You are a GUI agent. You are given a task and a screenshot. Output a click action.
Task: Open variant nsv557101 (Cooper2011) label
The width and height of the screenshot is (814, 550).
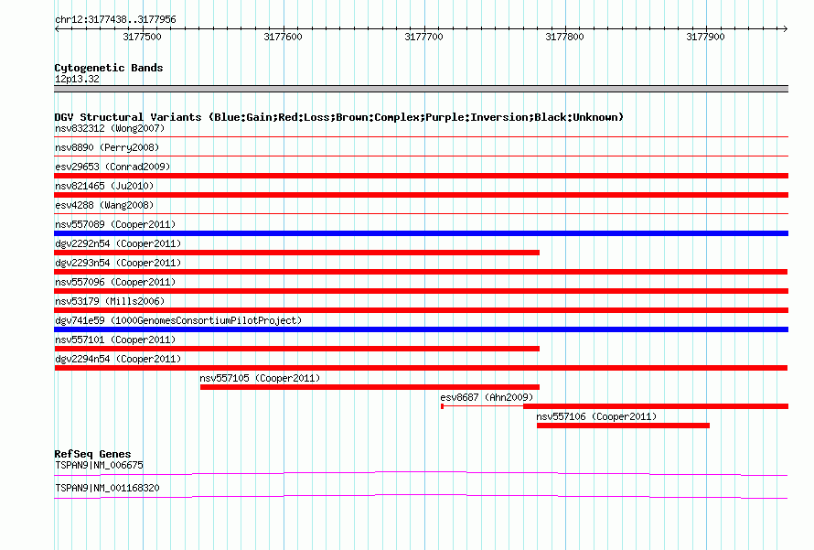pyautogui.click(x=115, y=340)
